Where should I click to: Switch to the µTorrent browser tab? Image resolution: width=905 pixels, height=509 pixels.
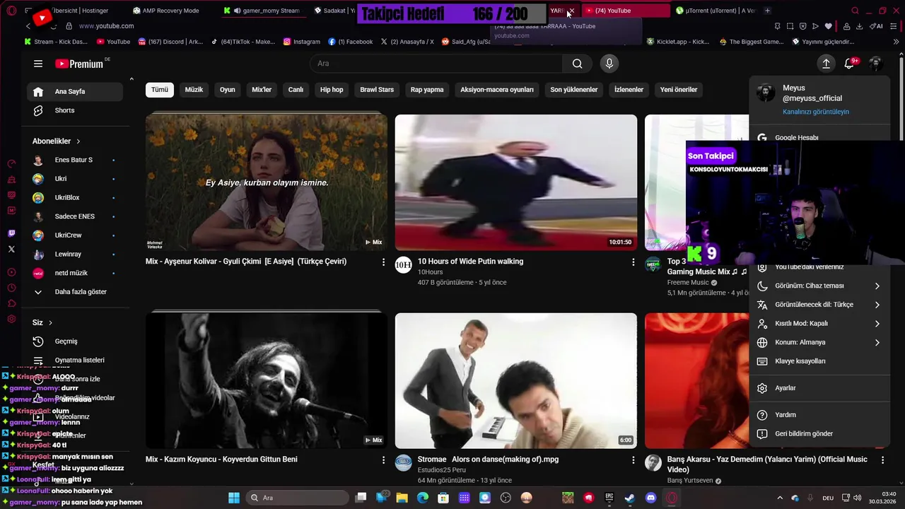[714, 11]
